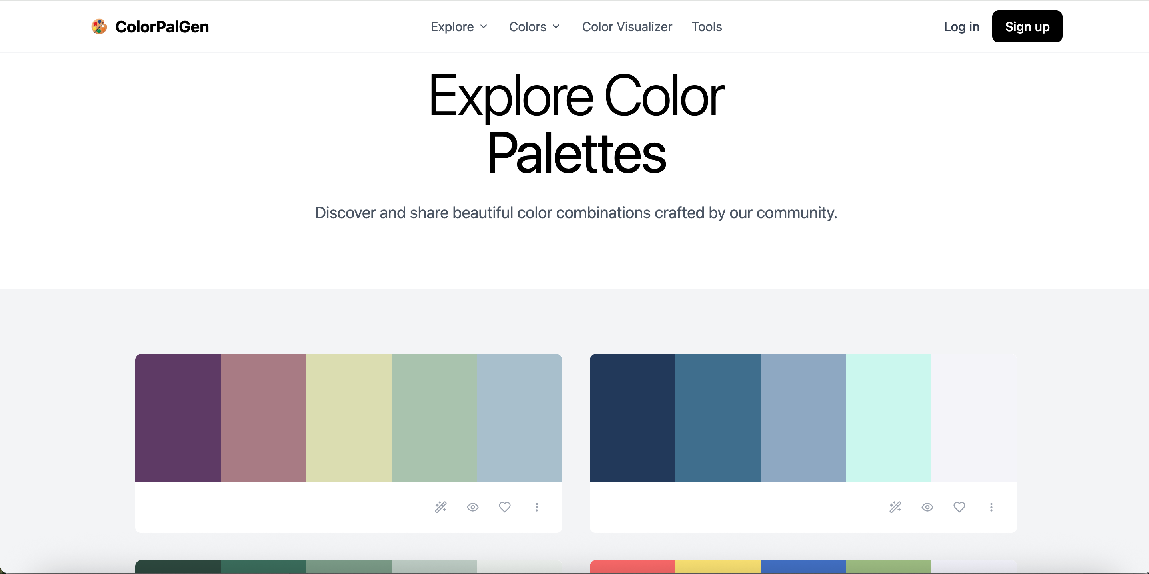1149x574 pixels.
Task: Open the three-dot options menu on the blue palette
Action: click(x=991, y=507)
